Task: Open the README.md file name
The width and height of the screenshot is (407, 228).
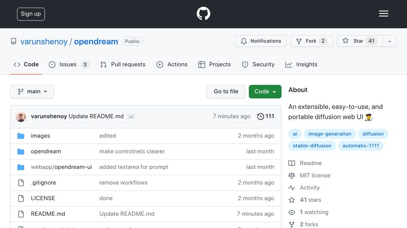Action: [x=48, y=214]
